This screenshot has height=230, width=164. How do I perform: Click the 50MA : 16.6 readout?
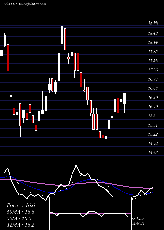click(20, 212)
